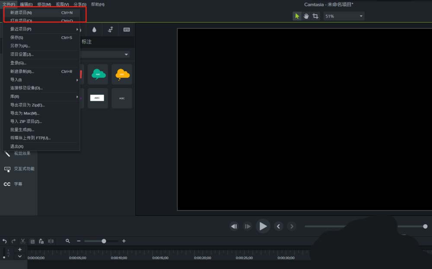Click the split clip icon
The image size is (432, 269).
[51, 241]
